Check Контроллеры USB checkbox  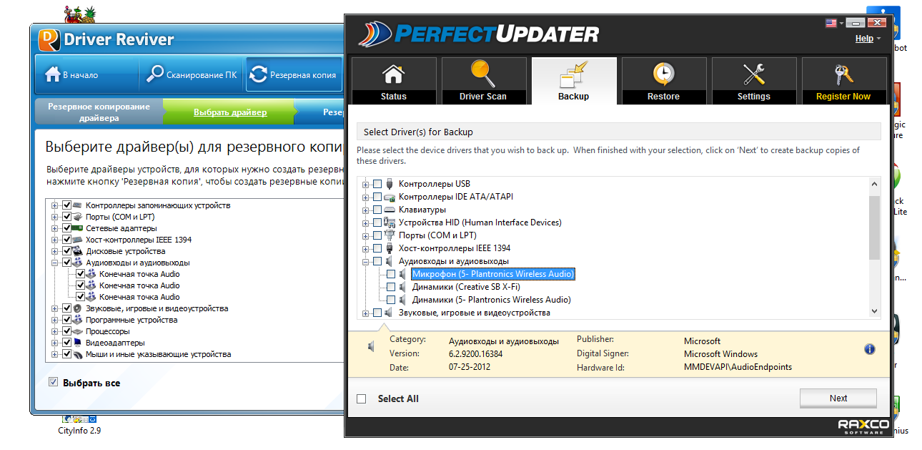(x=377, y=184)
